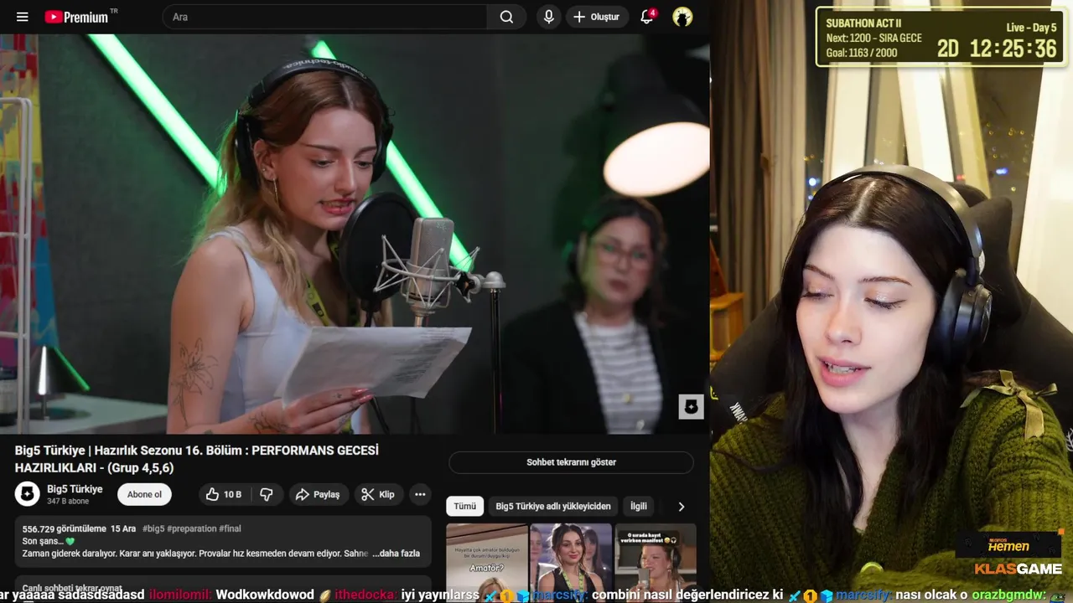Click the Big5 channel watermark in video
This screenshot has height=603, width=1073.
coord(691,407)
